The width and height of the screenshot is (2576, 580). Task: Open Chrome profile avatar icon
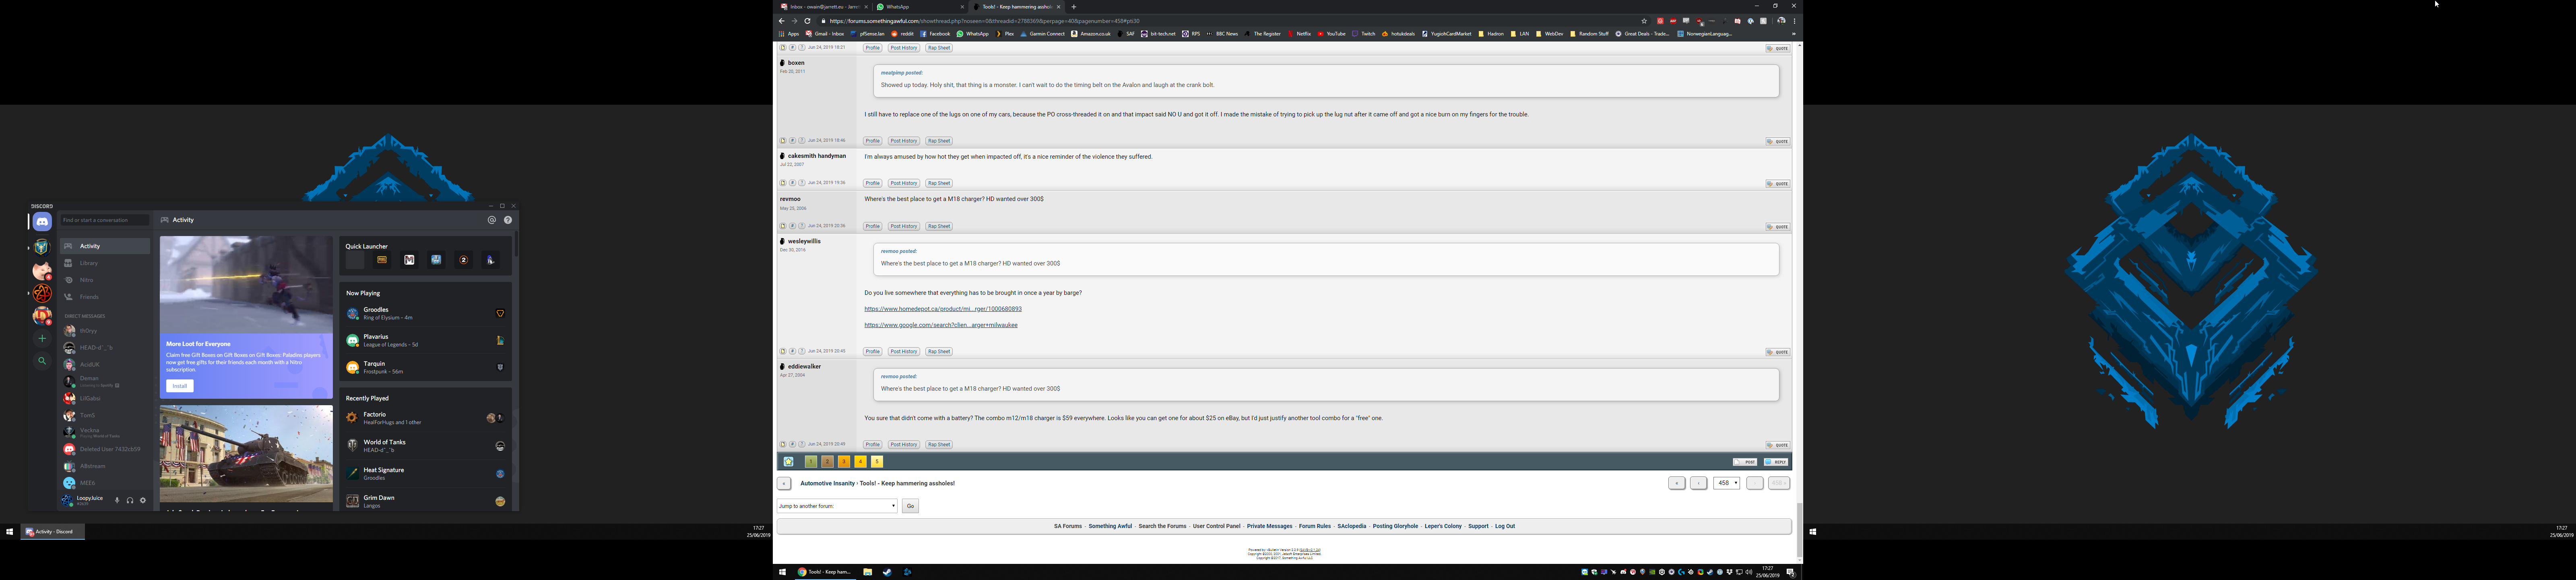[1781, 21]
